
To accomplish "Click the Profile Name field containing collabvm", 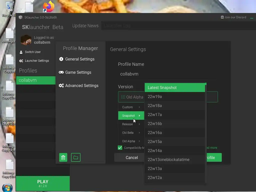I will 168,74.
